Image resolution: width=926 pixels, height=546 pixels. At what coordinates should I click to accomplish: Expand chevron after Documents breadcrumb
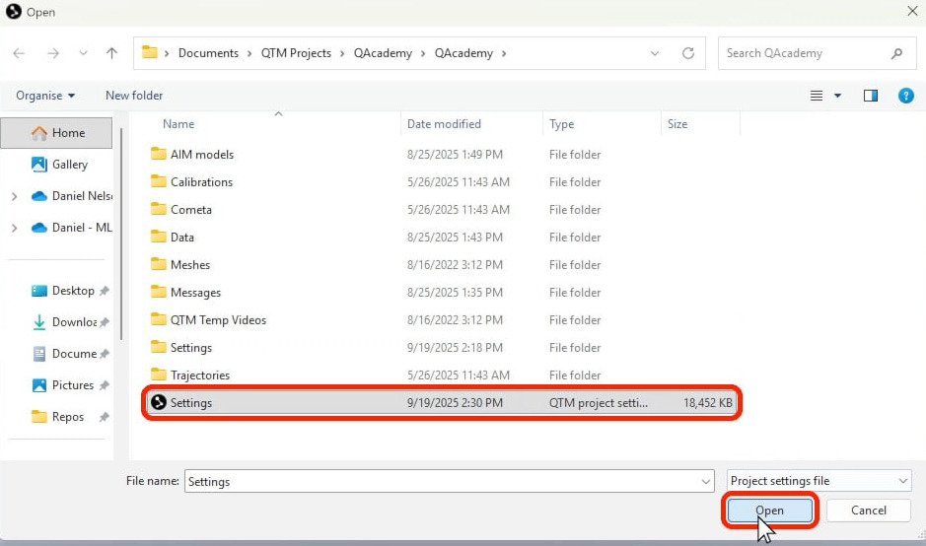pyautogui.click(x=249, y=53)
